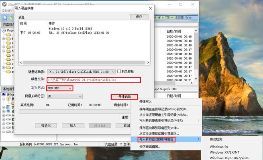Screen dimensions: 263x160
Task: Open 分区表编辑器 from the menu
Action: [150, 147]
